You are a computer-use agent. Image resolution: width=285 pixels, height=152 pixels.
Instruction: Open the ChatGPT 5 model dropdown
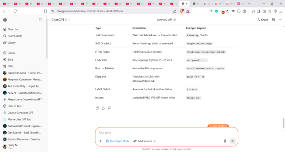tap(61, 20)
